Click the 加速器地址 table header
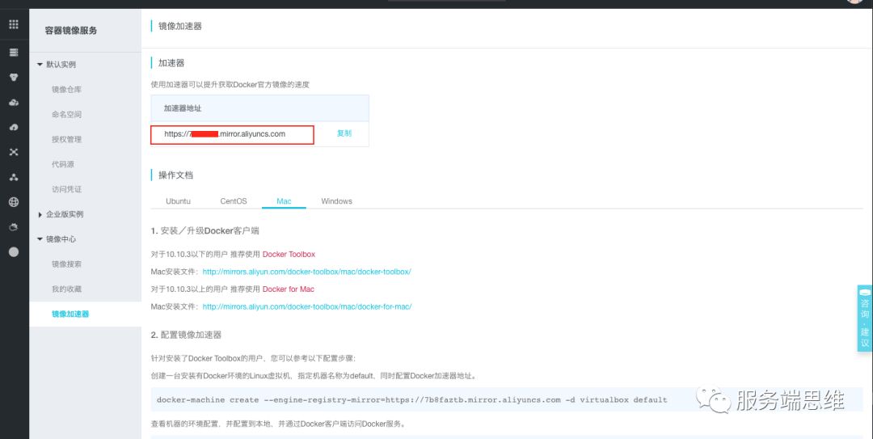 [x=183, y=108]
